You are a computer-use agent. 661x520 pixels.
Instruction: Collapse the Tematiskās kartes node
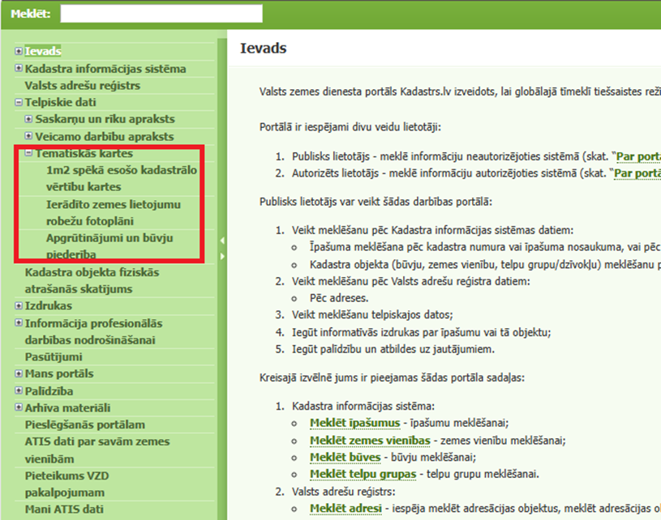point(29,154)
